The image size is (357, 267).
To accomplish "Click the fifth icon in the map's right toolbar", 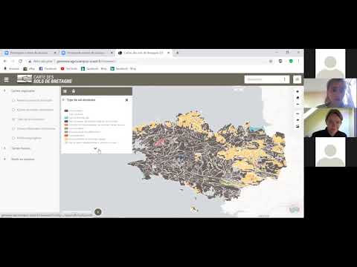I will tap(297, 120).
